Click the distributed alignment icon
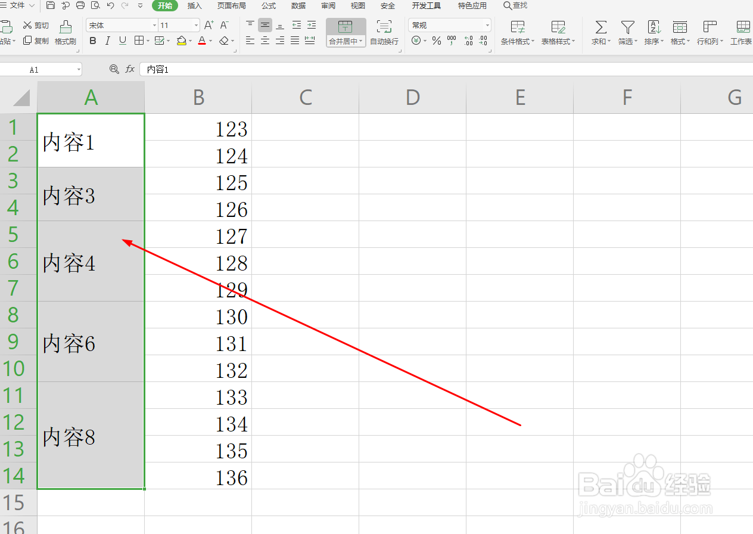 coord(310,41)
